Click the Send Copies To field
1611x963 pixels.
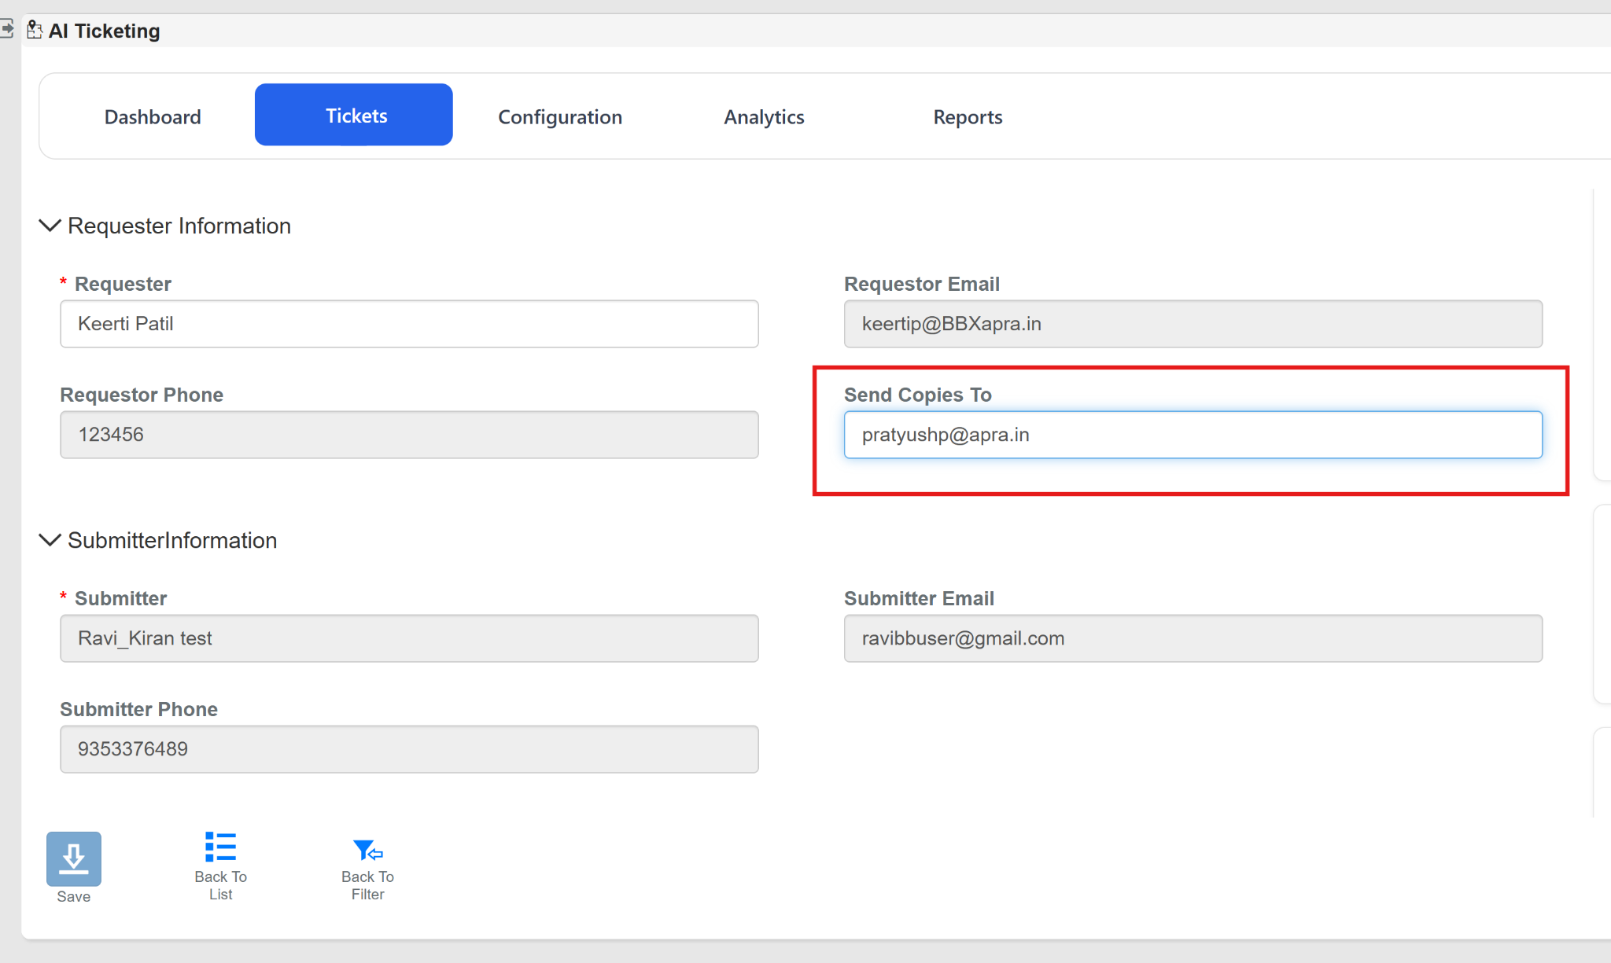[x=1193, y=435]
